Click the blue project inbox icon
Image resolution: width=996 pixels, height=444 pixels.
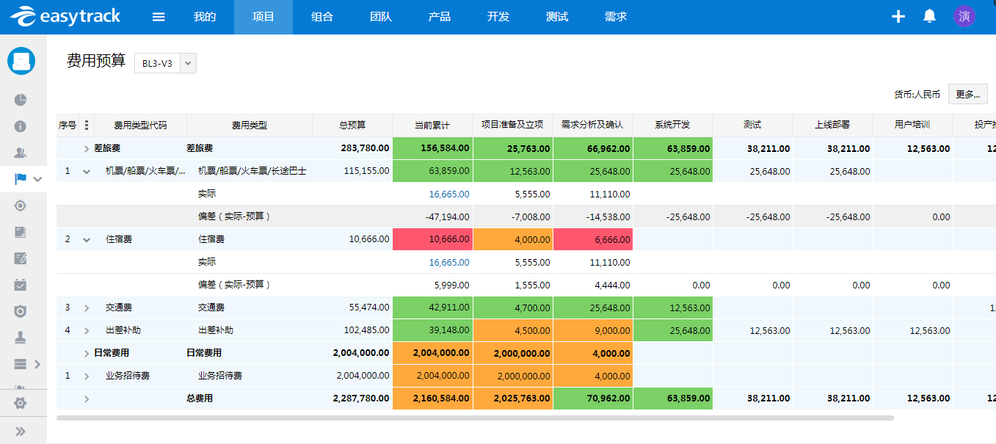[x=21, y=60]
